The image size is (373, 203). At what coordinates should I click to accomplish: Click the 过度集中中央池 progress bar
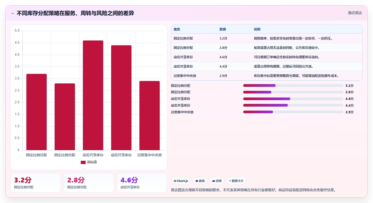(x=293, y=112)
